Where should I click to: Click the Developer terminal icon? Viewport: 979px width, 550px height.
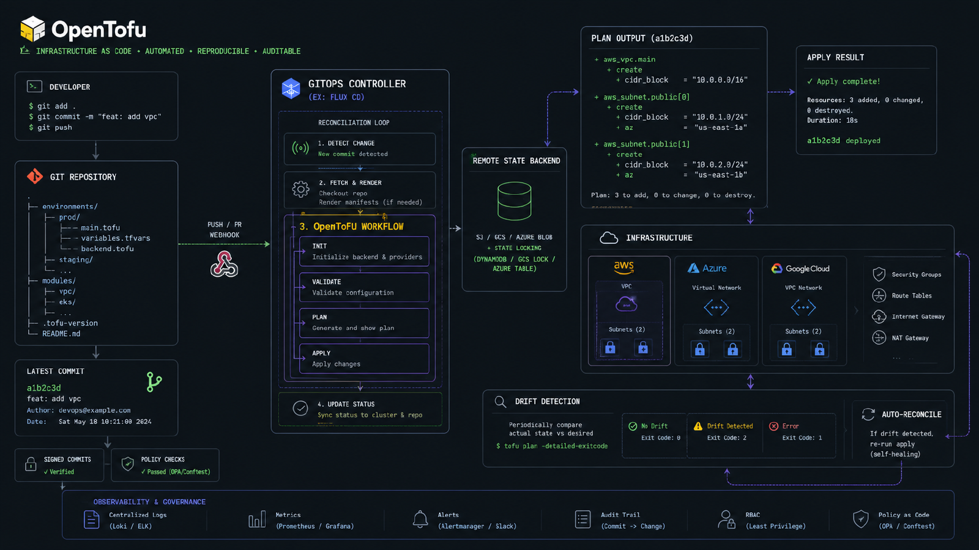[x=35, y=87]
